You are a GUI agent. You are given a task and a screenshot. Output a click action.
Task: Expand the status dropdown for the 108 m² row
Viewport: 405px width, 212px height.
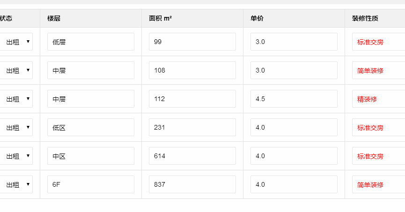tap(16, 70)
